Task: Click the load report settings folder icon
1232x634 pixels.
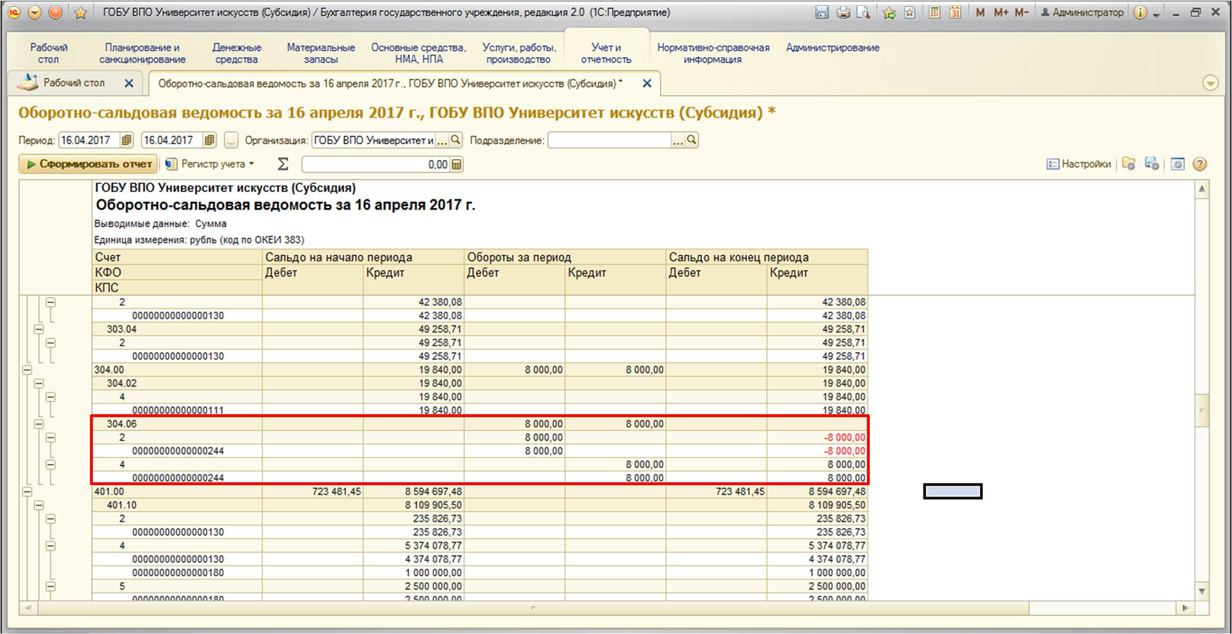Action: point(1129,164)
